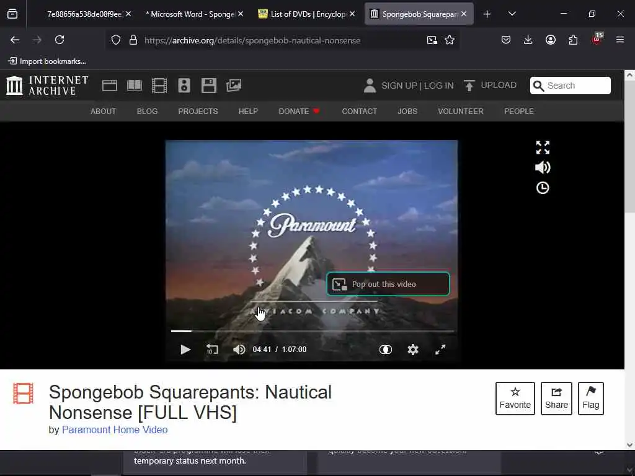Open Firefox View button in tab strip
Viewport: 635px width, 476px height.
[x=12, y=14]
